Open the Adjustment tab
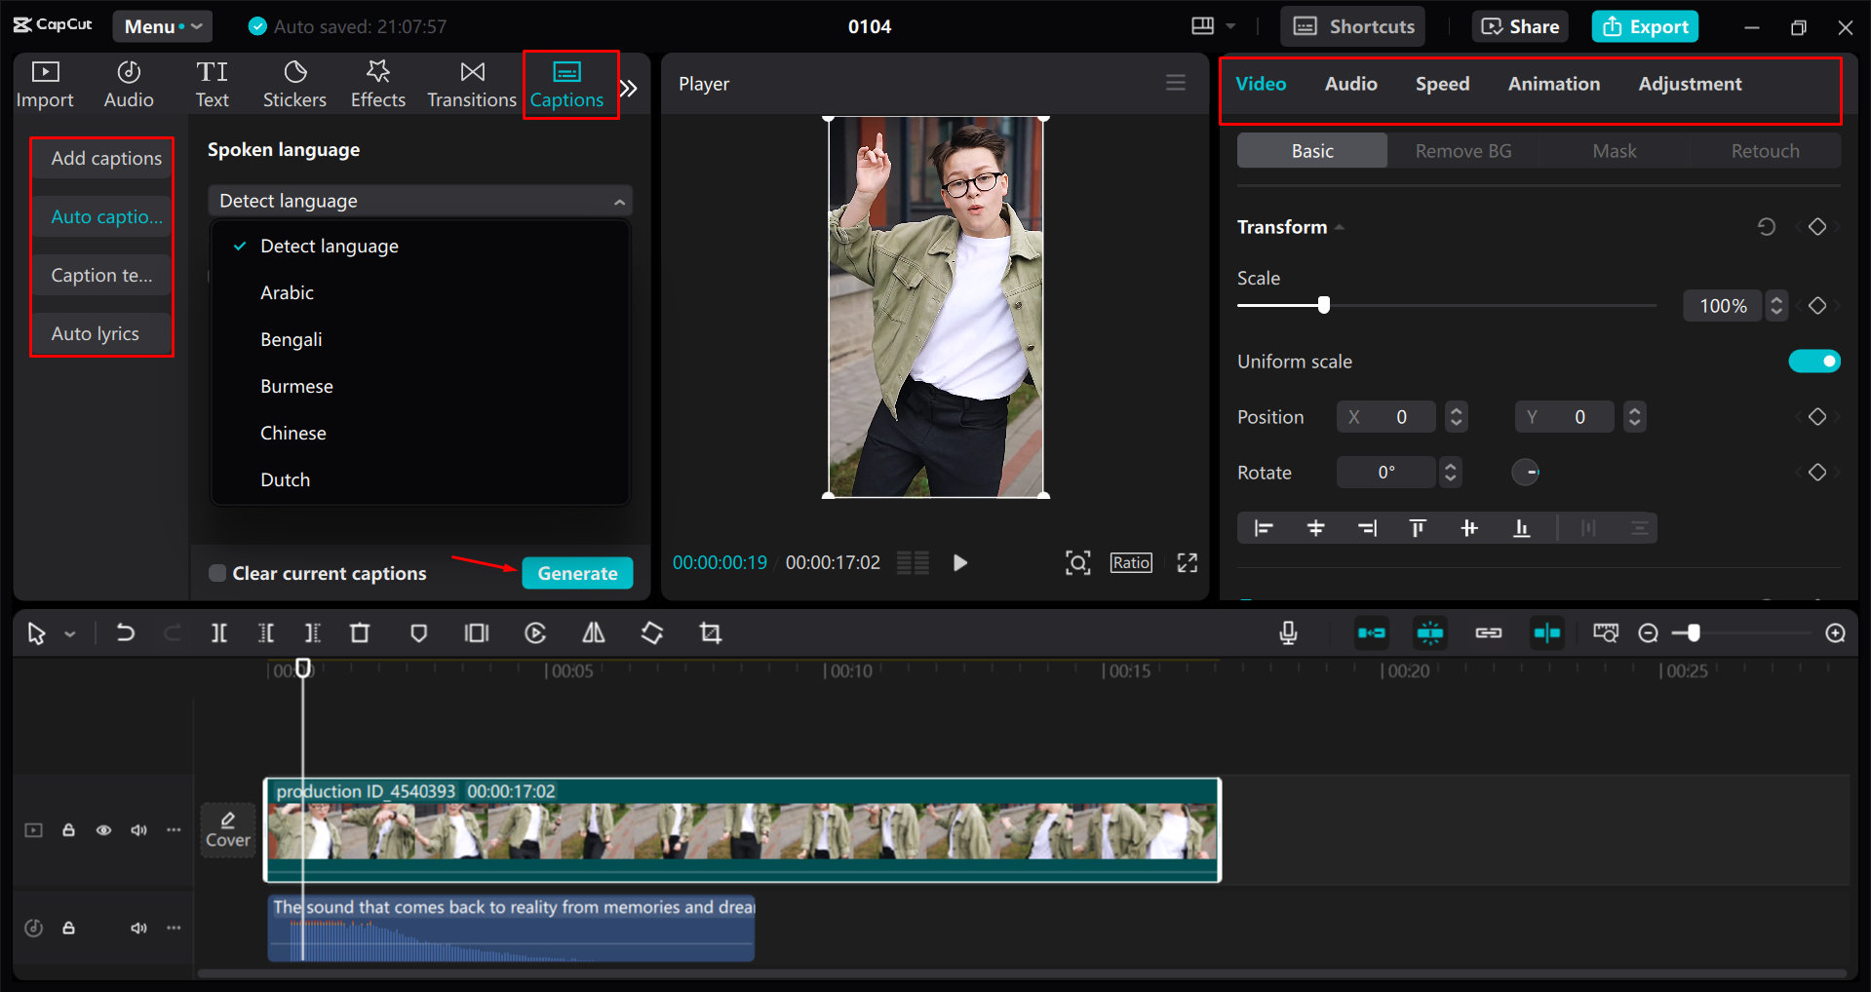This screenshot has height=992, width=1871. [1690, 84]
